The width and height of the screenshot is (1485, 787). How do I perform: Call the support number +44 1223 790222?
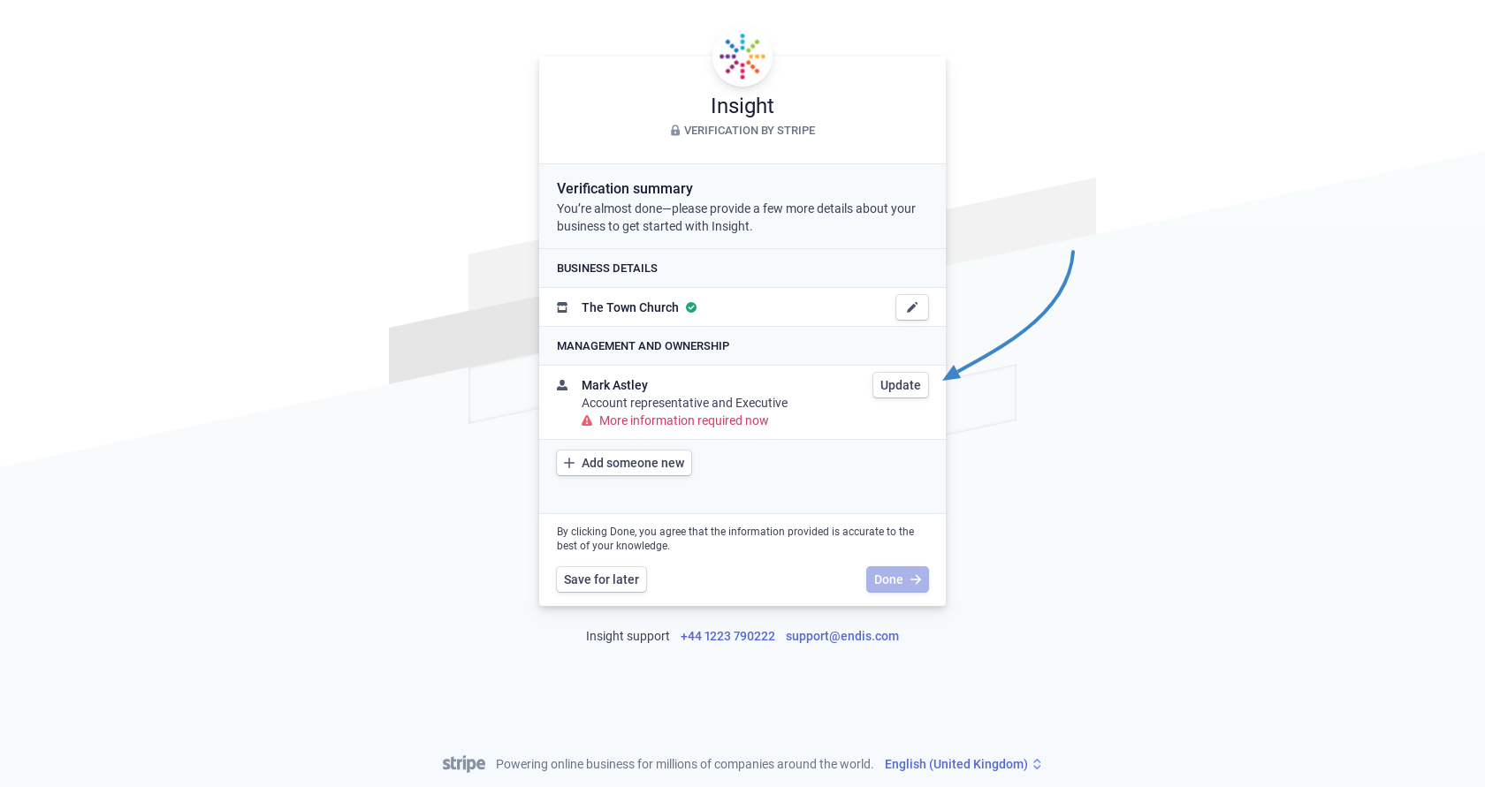click(x=727, y=636)
